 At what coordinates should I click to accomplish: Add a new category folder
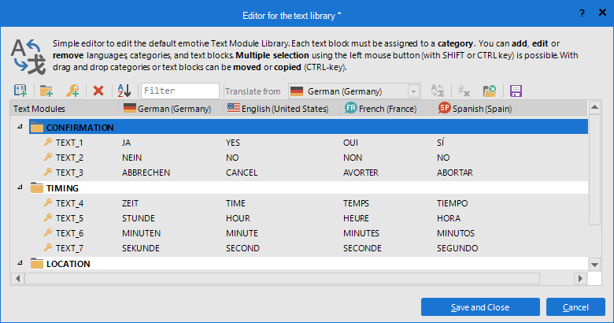pyautogui.click(x=46, y=91)
